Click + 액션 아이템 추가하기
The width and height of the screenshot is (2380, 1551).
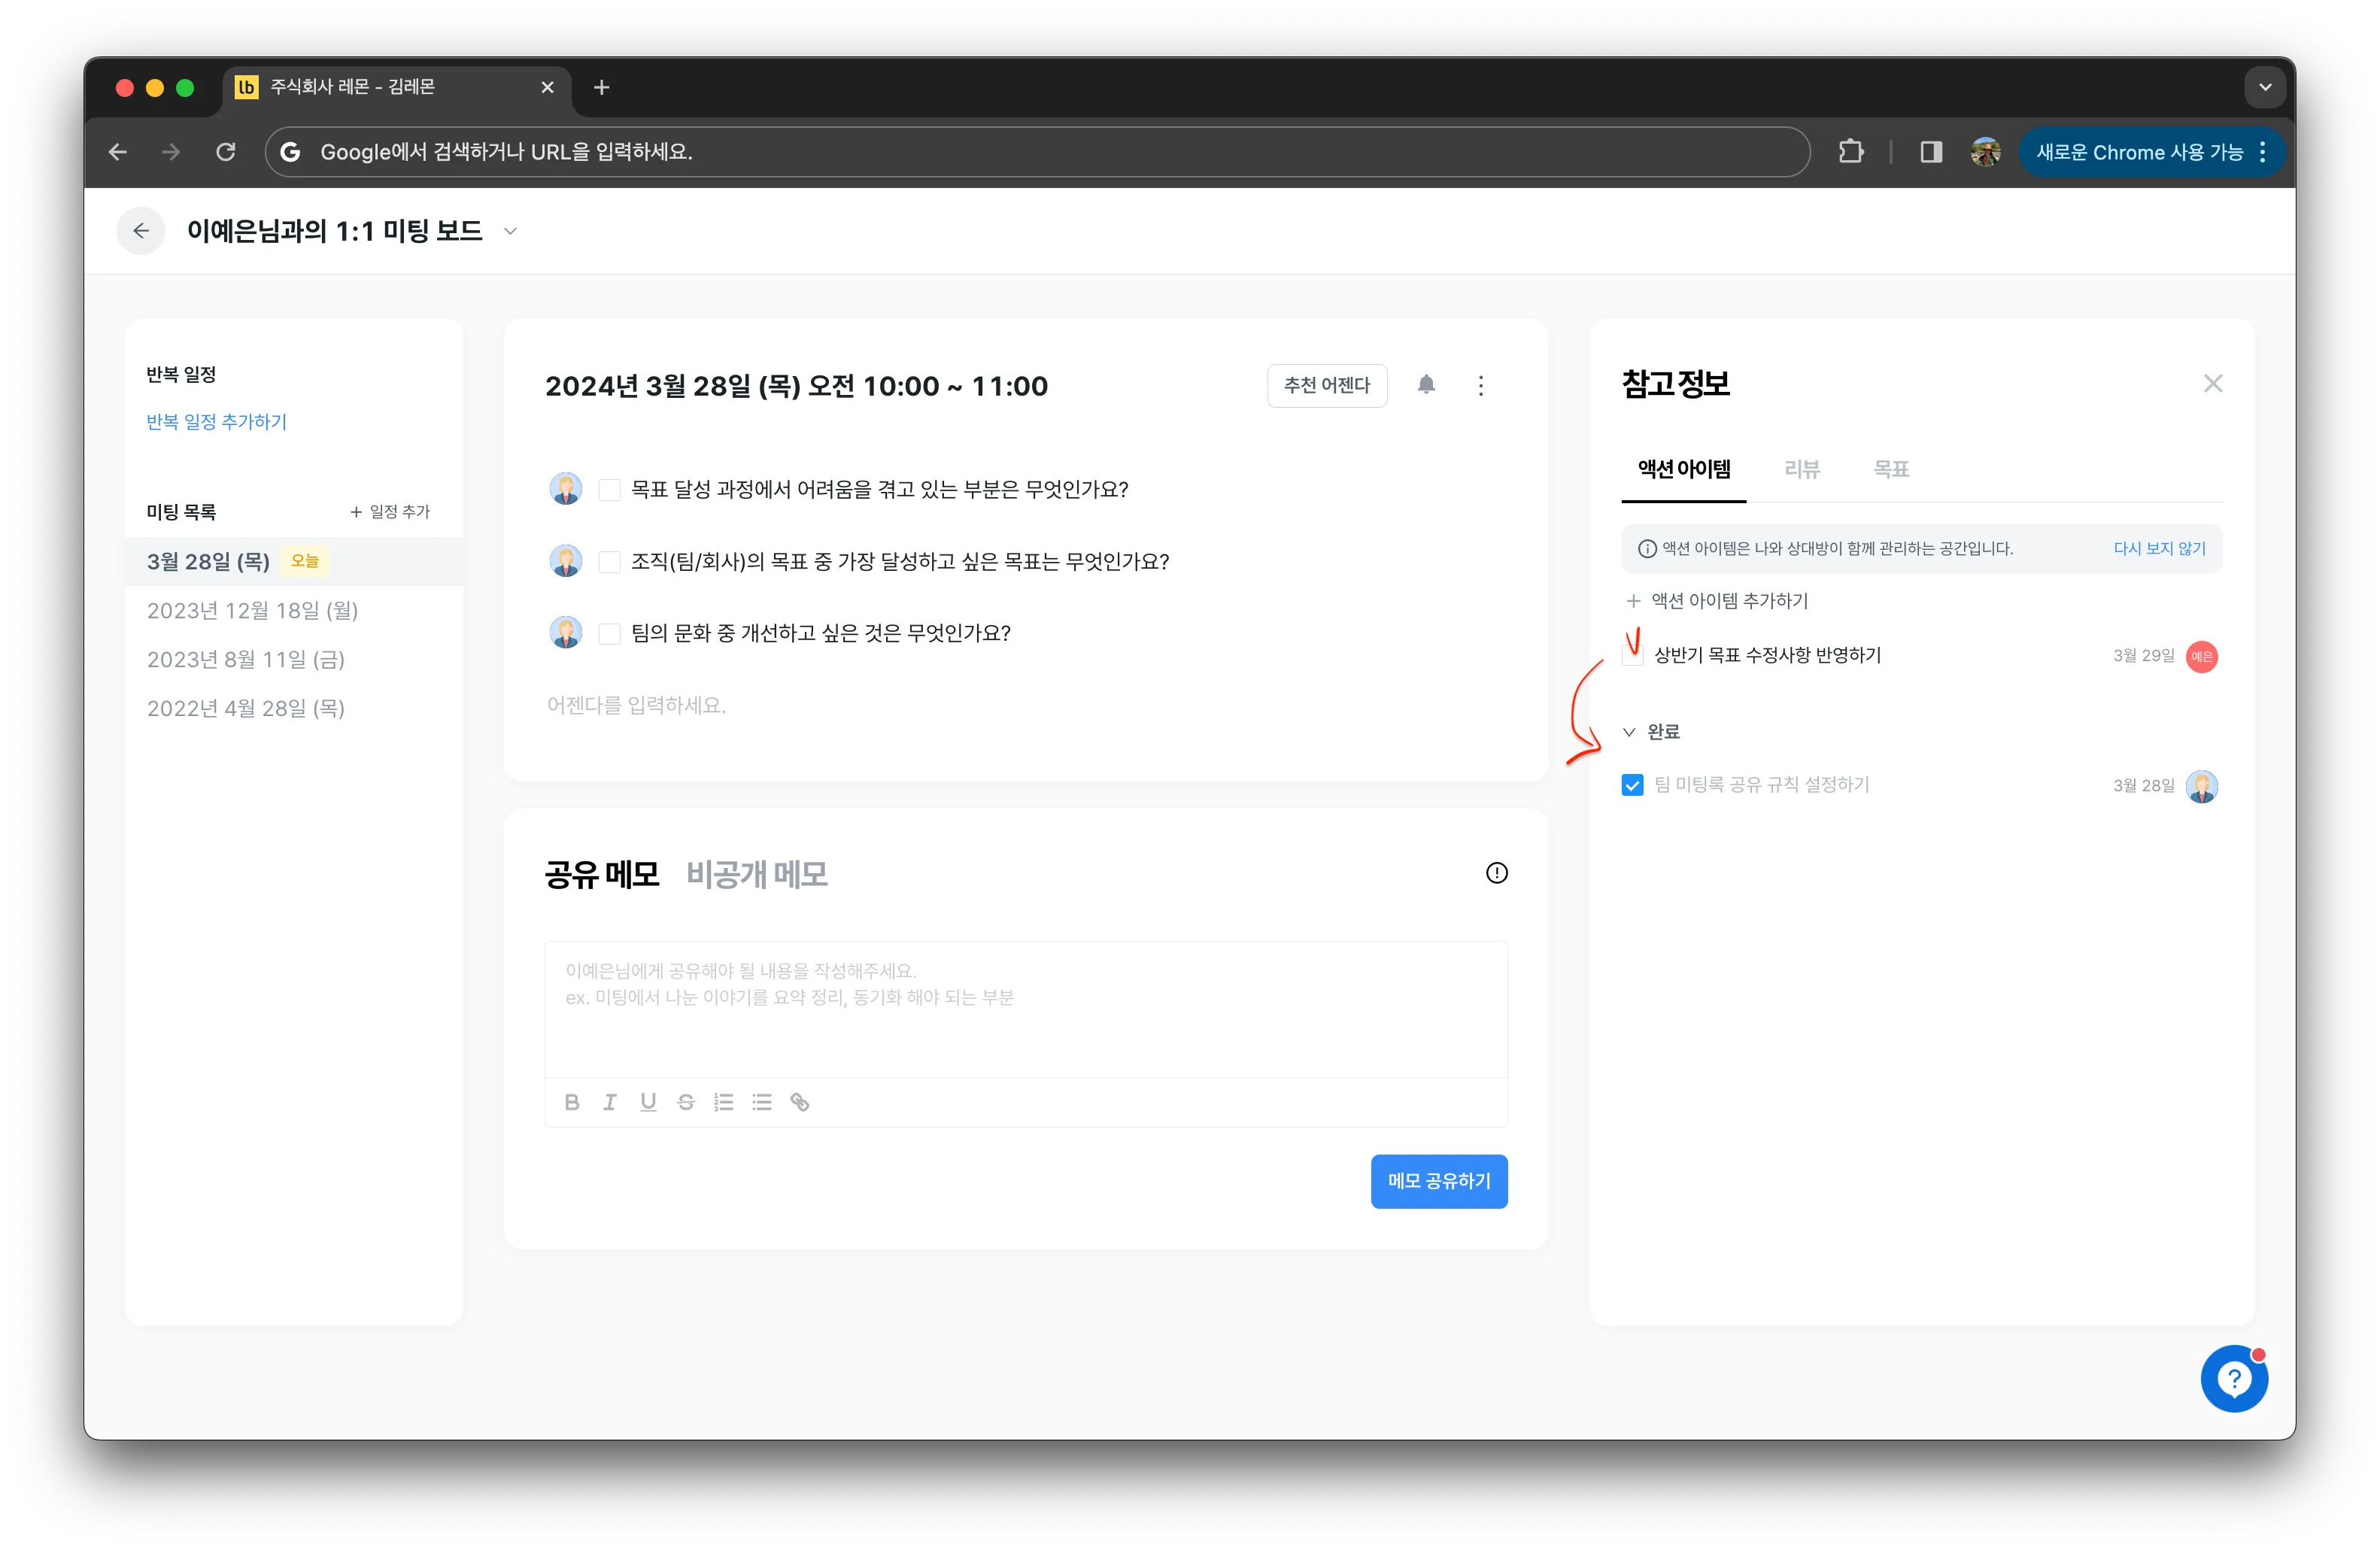coord(1717,600)
